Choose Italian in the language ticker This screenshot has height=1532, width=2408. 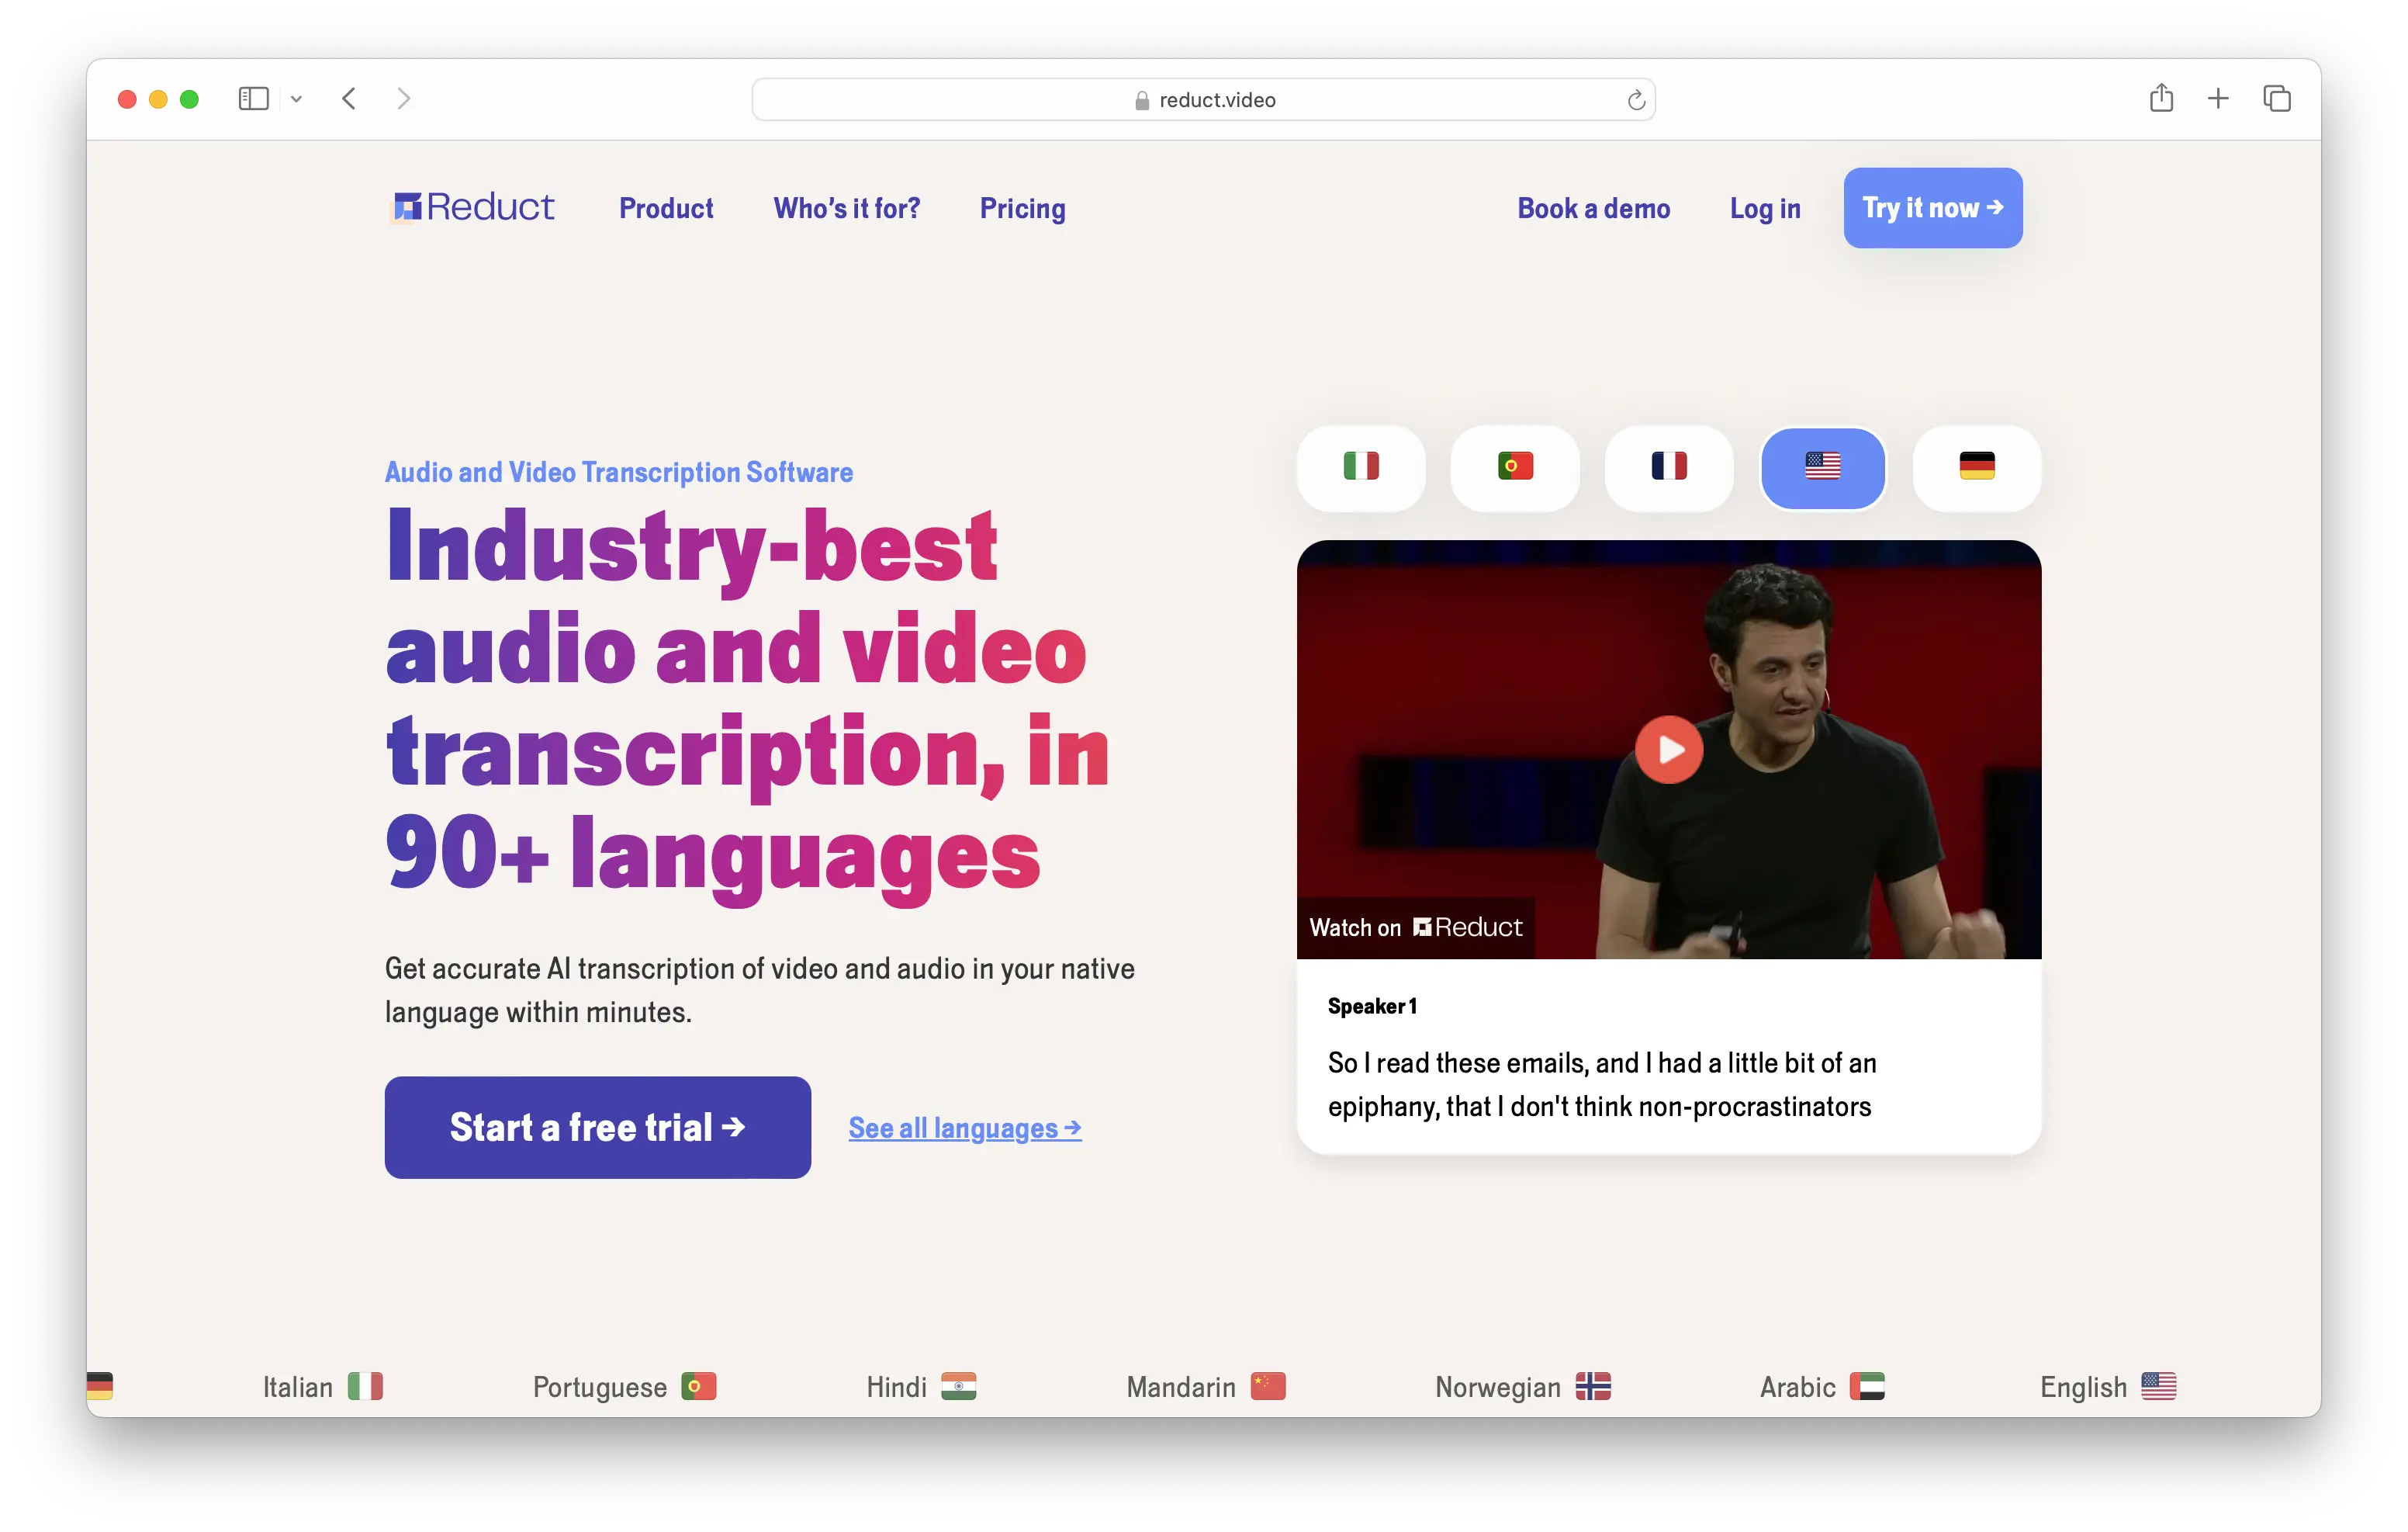pos(323,1387)
